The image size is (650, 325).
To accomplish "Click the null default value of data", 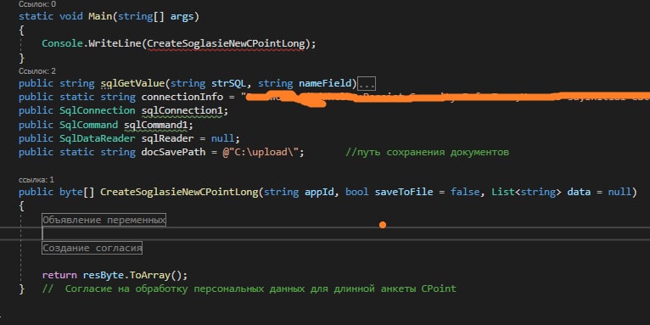I will (619, 193).
